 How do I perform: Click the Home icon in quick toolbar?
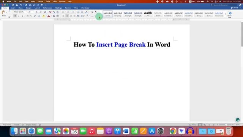[13, 5]
